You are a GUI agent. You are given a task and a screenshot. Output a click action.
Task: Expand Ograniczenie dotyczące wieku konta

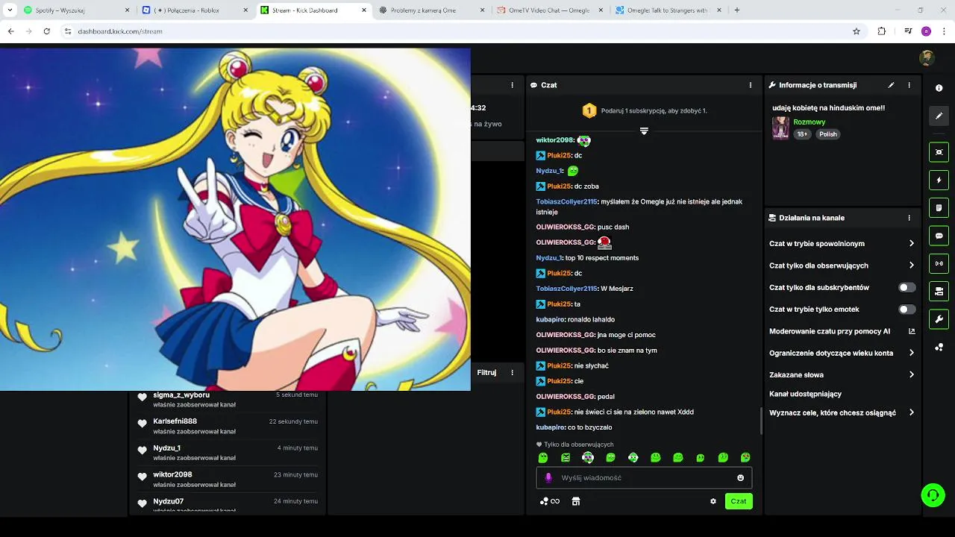[842, 353]
